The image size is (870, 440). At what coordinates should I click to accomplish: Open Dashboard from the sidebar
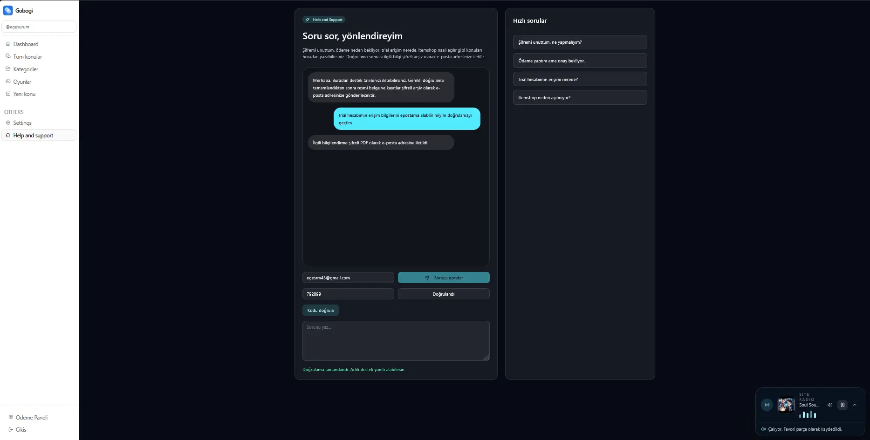[26, 44]
